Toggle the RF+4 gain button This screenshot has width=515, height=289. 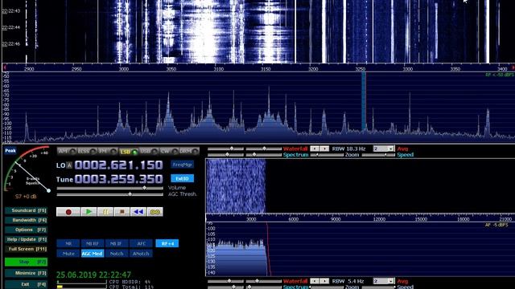tap(167, 243)
